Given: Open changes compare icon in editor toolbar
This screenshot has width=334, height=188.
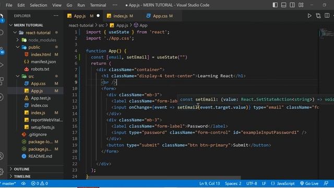Looking at the screenshot, I should click(x=318, y=16).
